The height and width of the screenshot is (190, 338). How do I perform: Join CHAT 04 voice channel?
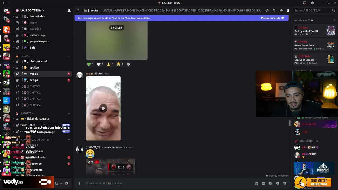pos(42,105)
